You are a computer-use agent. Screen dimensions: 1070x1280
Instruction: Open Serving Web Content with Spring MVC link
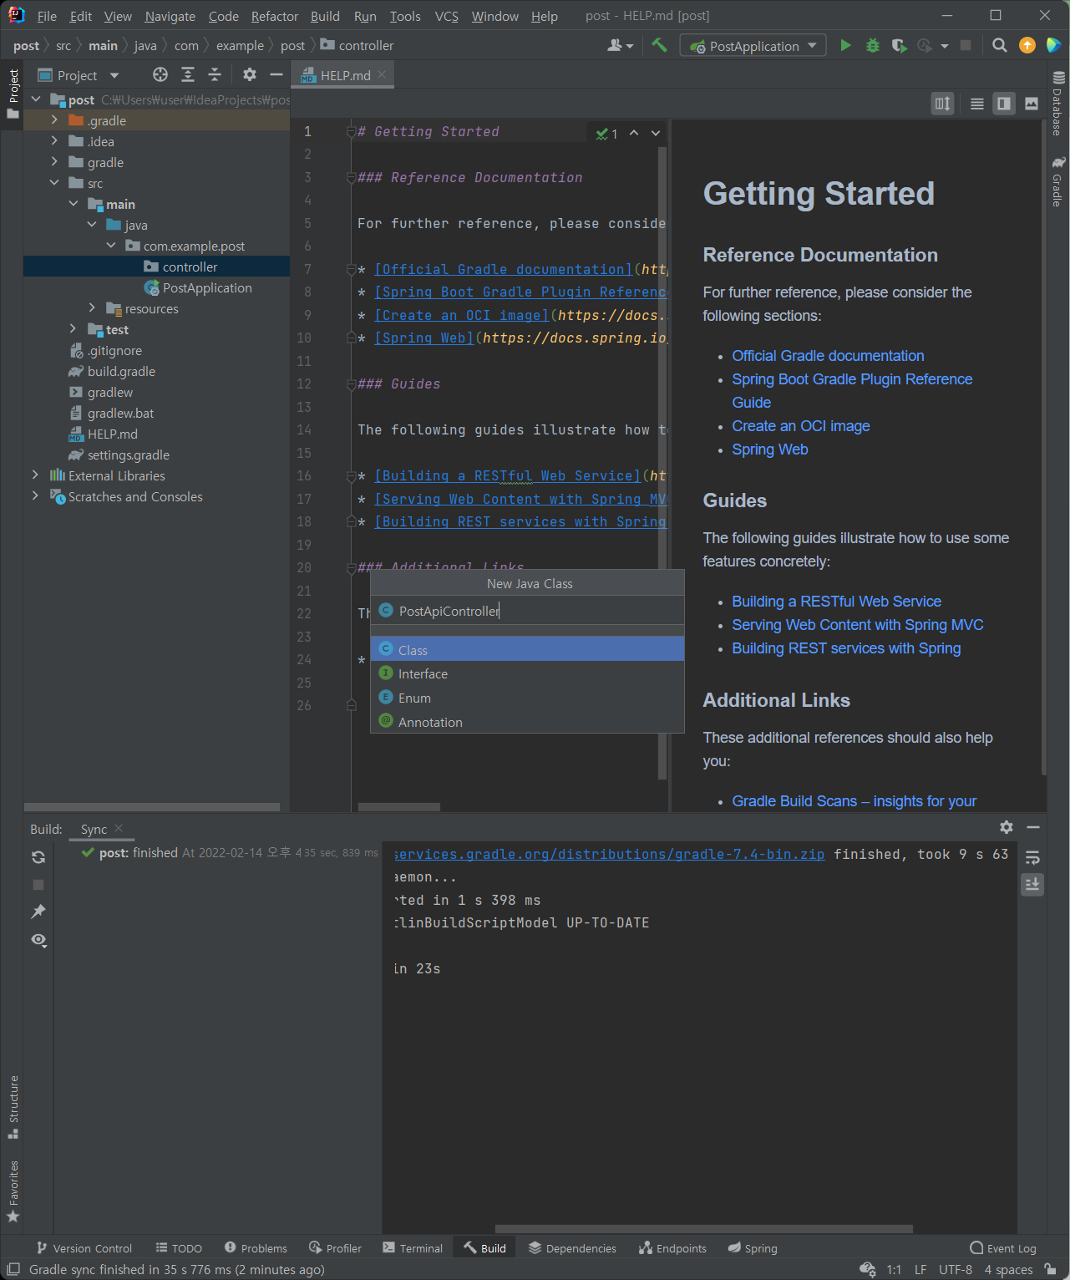pos(858,625)
